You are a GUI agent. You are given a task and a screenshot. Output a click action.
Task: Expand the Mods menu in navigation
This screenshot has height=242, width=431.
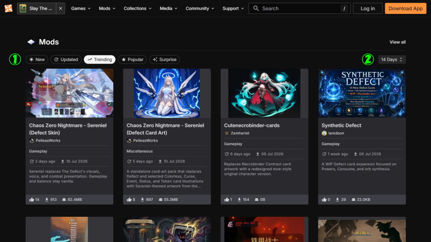click(107, 9)
